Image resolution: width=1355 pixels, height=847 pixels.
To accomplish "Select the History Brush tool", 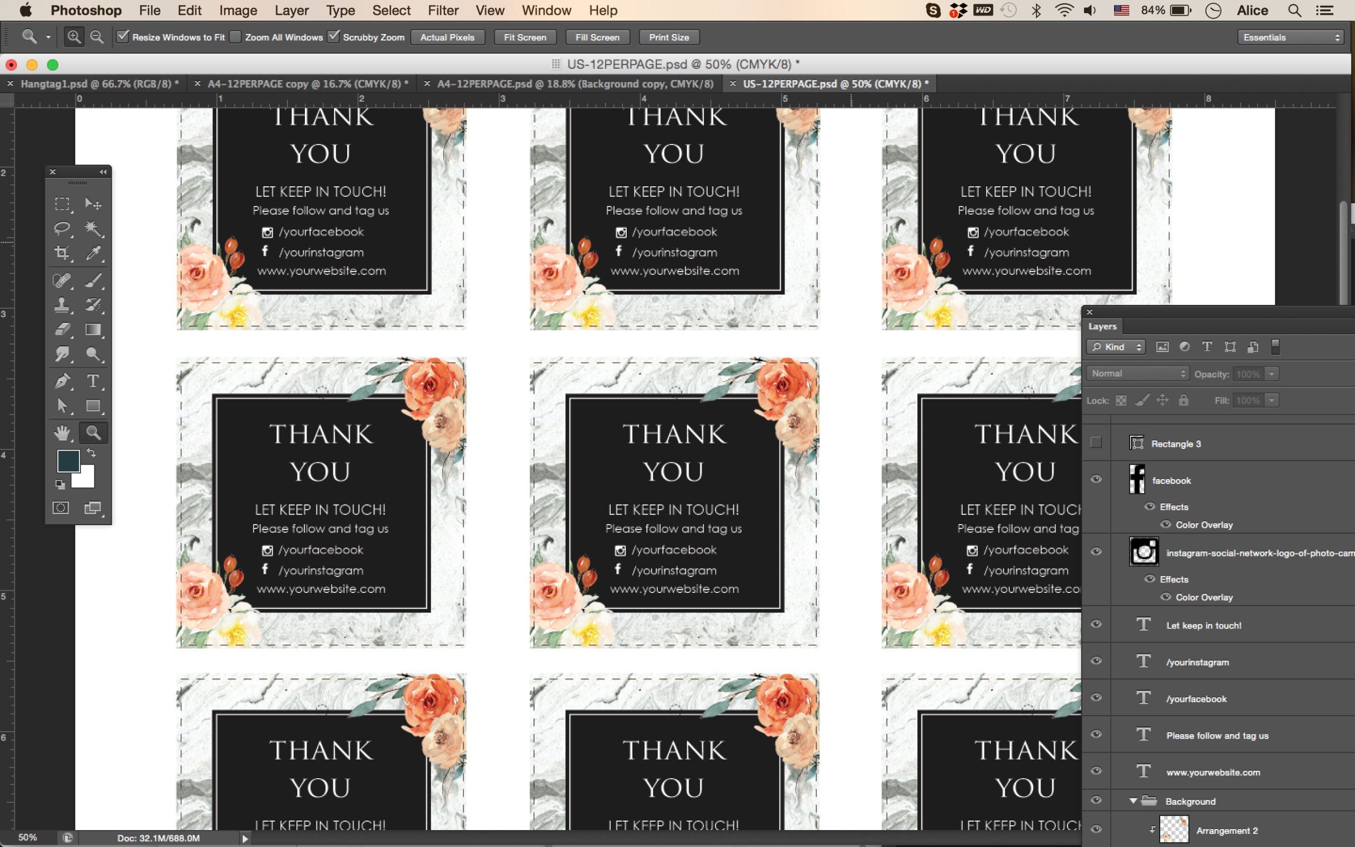I will (93, 305).
